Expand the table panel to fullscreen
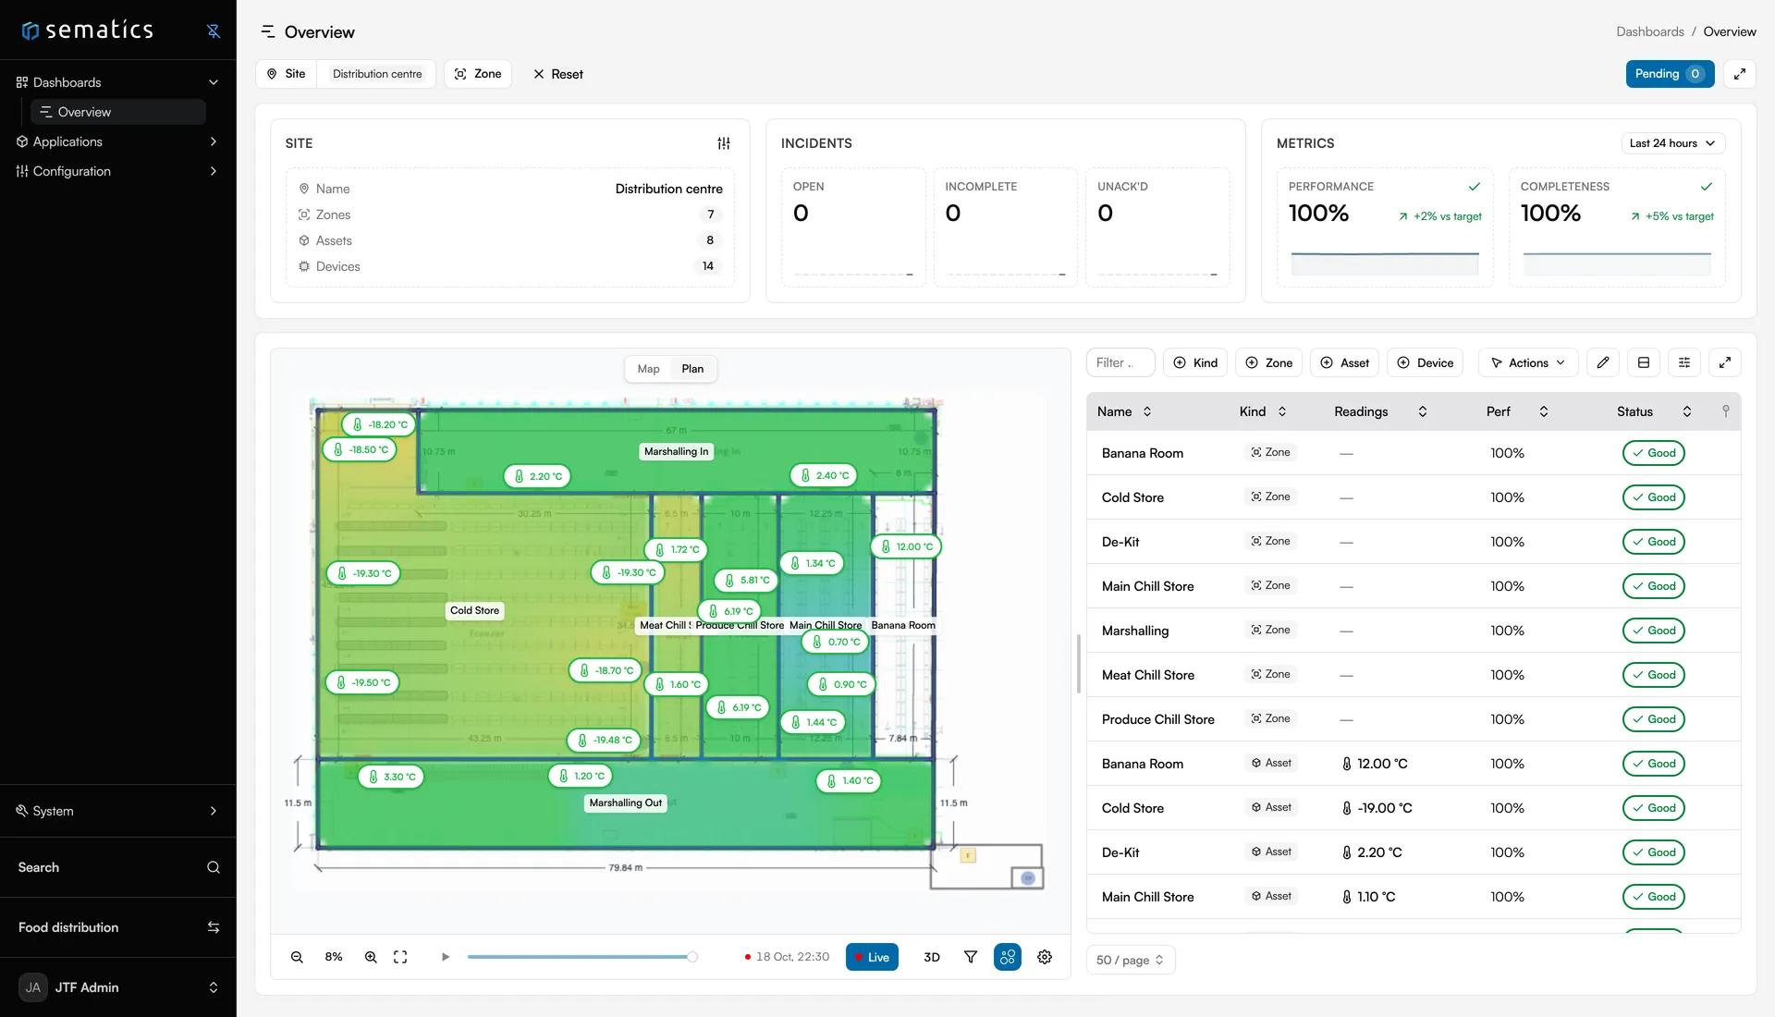1775x1017 pixels. click(1725, 362)
